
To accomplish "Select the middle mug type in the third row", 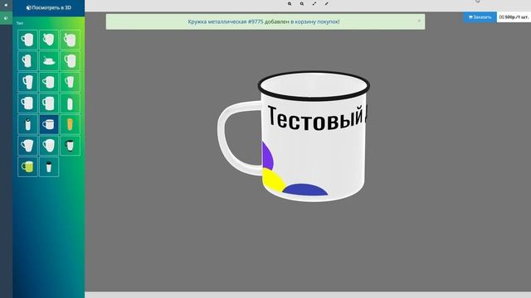I will click(49, 82).
